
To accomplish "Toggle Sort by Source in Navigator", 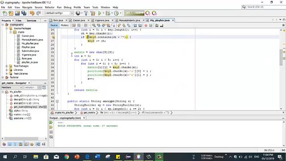I will (44, 144).
